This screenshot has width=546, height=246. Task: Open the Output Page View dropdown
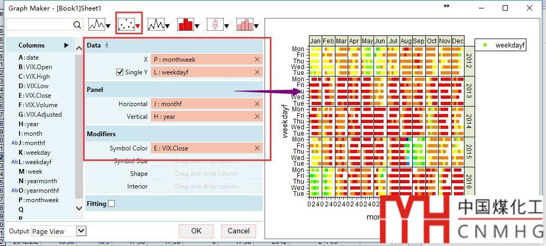81,231
